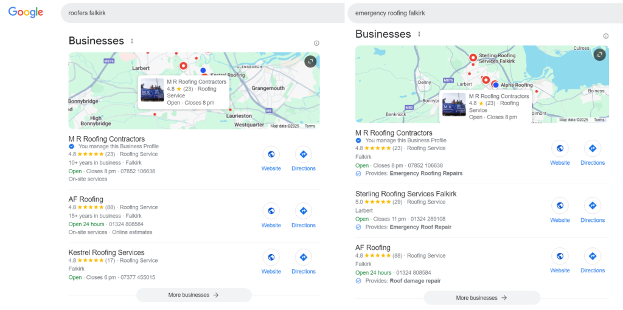The width and height of the screenshot is (623, 310).
Task: Open the three-dot menu beside left Businesses heading
Action: (x=132, y=41)
